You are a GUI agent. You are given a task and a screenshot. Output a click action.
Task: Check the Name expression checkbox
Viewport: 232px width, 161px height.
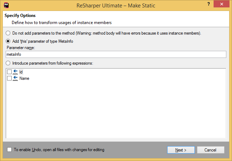click(x=9, y=78)
